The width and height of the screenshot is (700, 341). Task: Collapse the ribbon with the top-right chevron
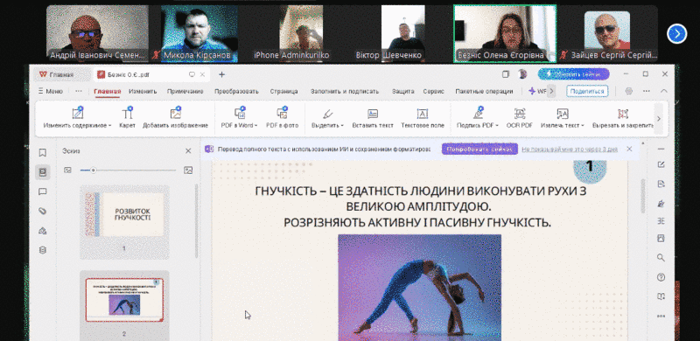pos(664,91)
